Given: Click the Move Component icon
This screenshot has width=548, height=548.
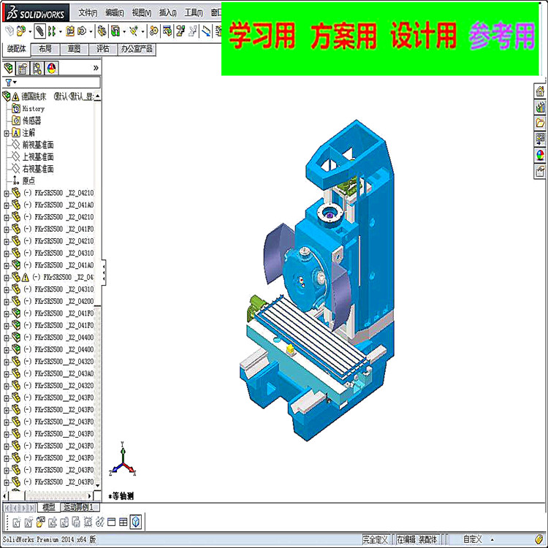Looking at the screenshot, I should pos(82,31).
